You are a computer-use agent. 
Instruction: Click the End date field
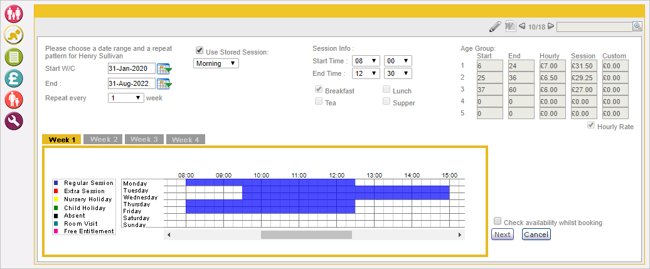131,83
